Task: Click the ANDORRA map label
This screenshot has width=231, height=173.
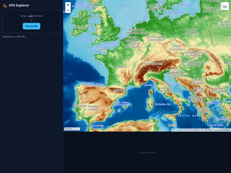Action: [120, 91]
